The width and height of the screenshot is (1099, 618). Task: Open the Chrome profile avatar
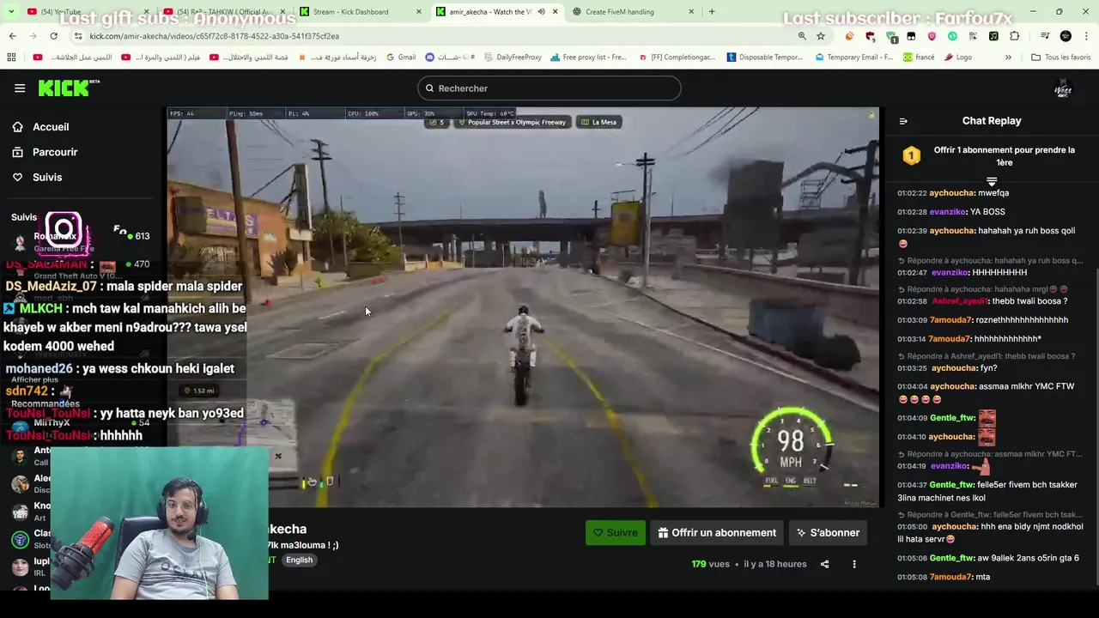pos(1066,36)
